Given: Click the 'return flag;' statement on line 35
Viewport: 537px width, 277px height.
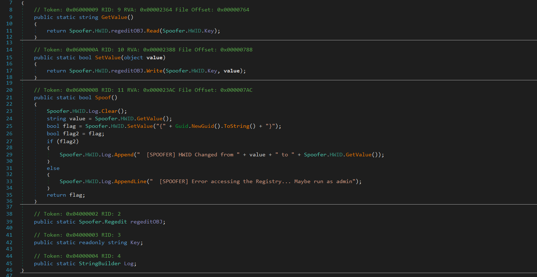Looking at the screenshot, I should pyautogui.click(x=66, y=195).
